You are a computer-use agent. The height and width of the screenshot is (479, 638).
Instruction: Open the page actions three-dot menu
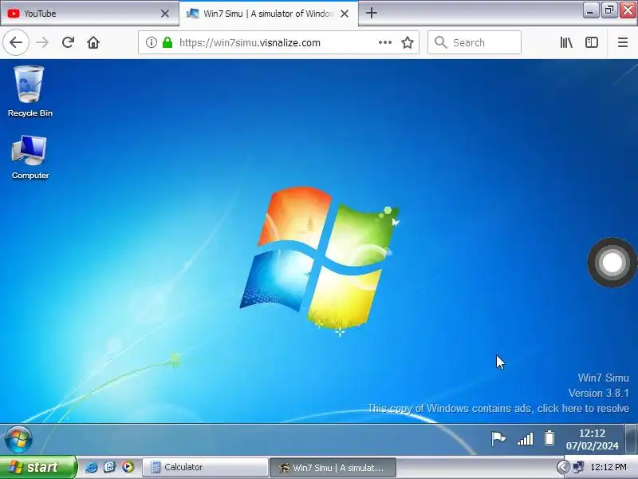(x=385, y=42)
